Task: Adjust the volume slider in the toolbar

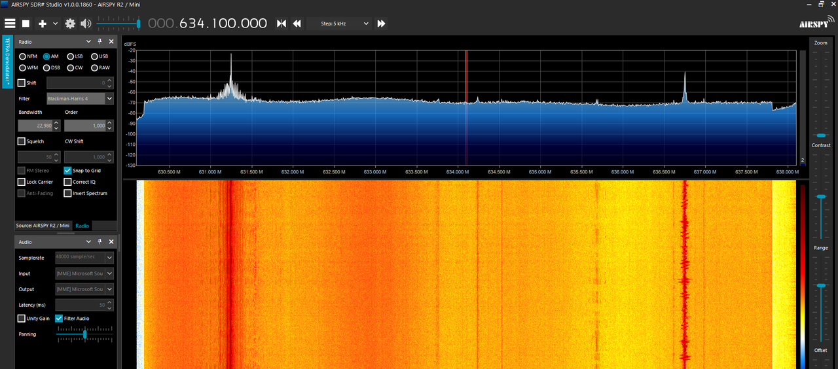Action: coord(118,24)
